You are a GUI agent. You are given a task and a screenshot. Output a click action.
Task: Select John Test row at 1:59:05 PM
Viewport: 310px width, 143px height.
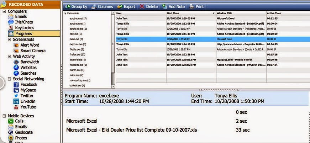[213, 18]
